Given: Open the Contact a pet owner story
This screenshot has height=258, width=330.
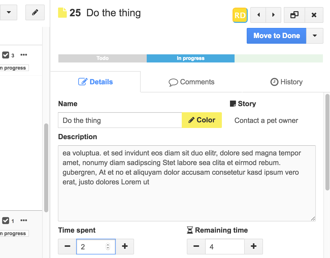Looking at the screenshot, I should (x=266, y=121).
